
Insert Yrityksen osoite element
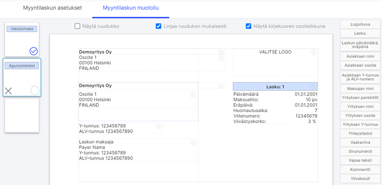click(360, 115)
